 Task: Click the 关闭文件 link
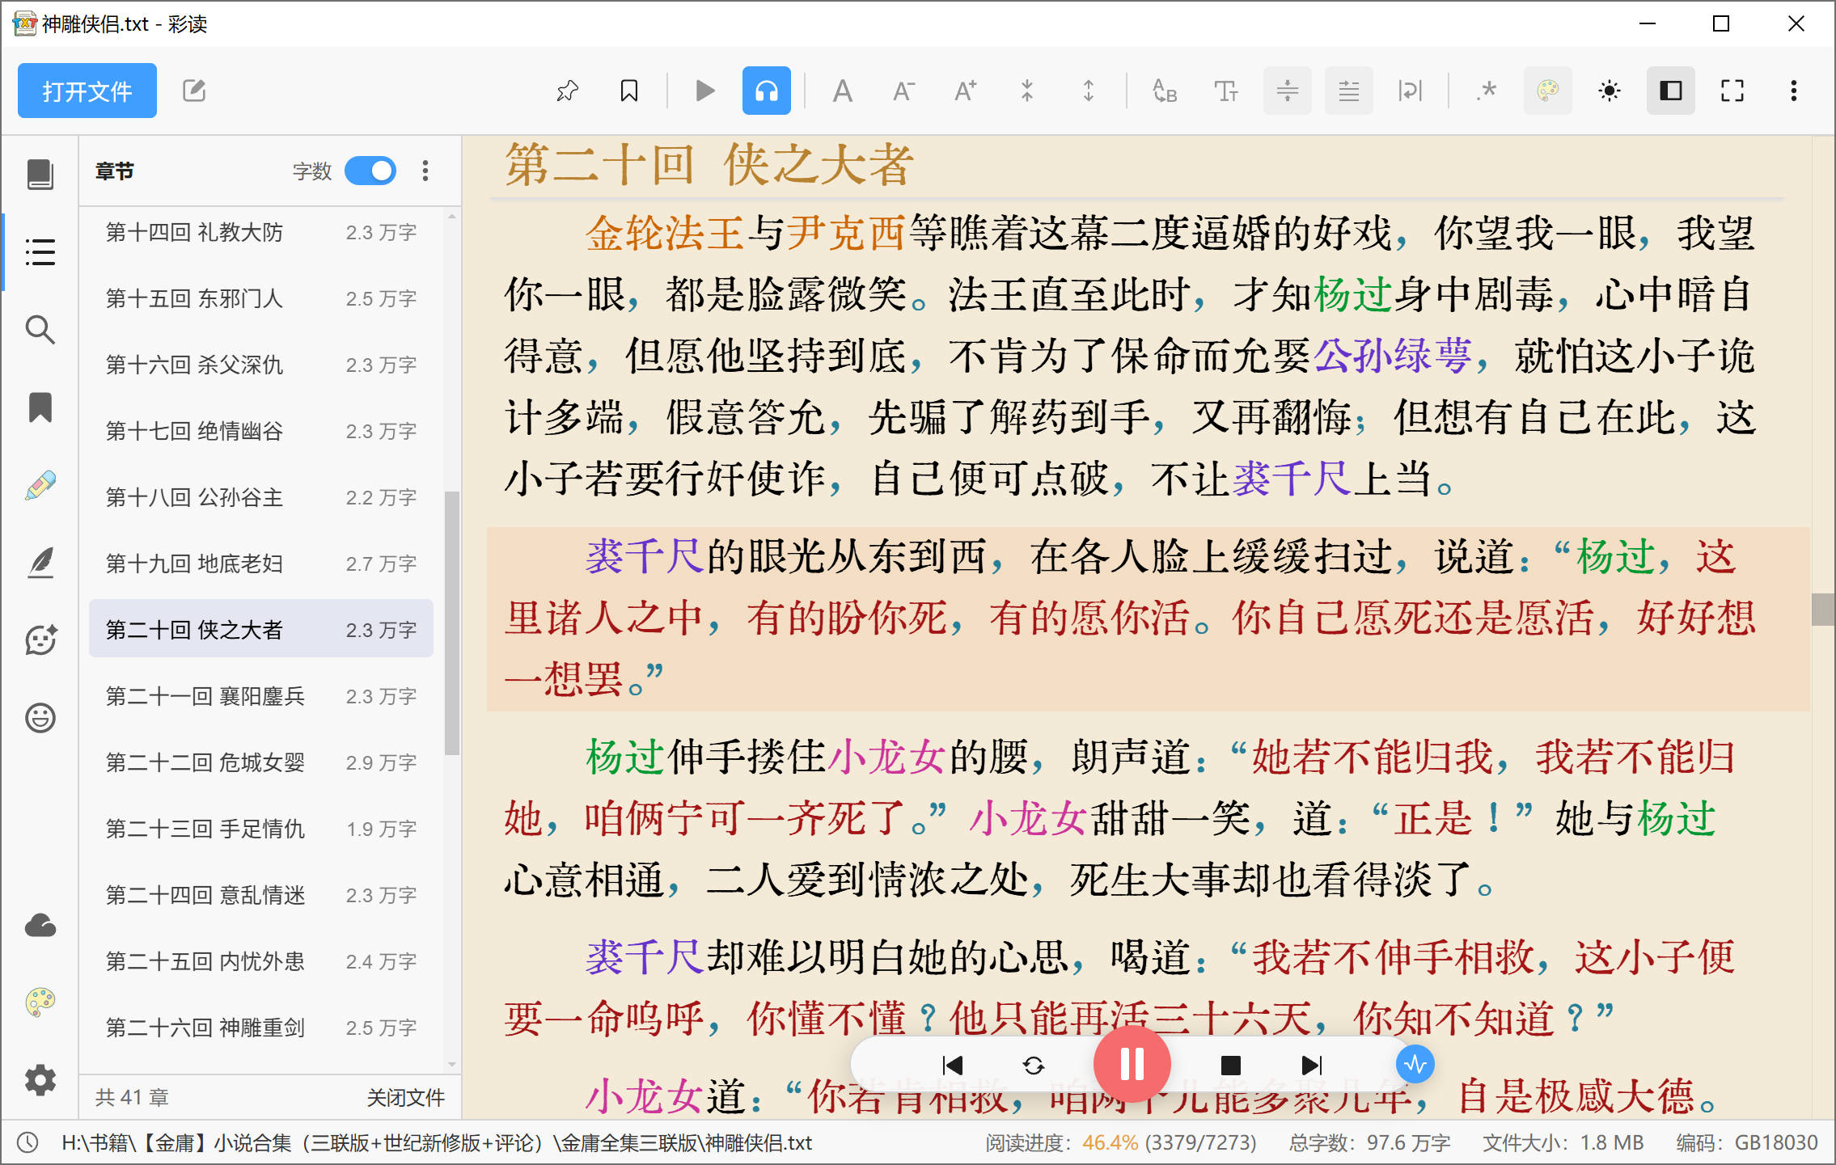[x=406, y=1097]
